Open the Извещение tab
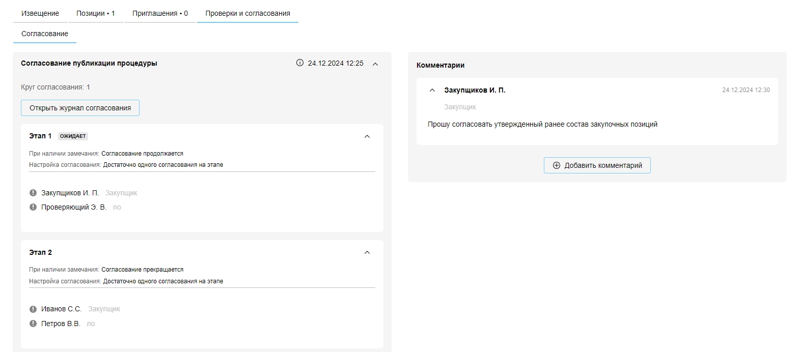 pos(40,13)
